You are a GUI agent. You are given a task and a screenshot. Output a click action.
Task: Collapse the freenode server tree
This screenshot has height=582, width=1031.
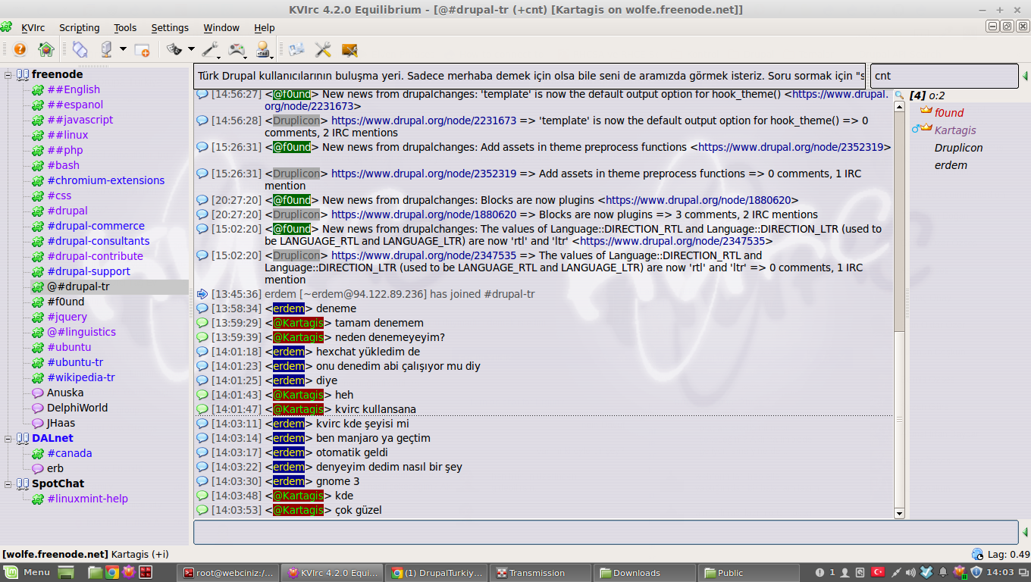pos(8,74)
